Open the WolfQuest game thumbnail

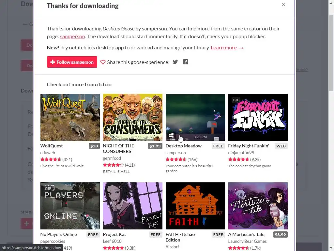coord(70,117)
